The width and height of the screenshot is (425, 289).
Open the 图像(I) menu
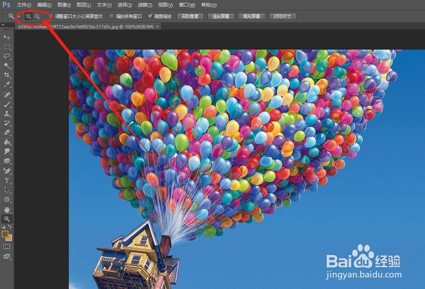[64, 5]
